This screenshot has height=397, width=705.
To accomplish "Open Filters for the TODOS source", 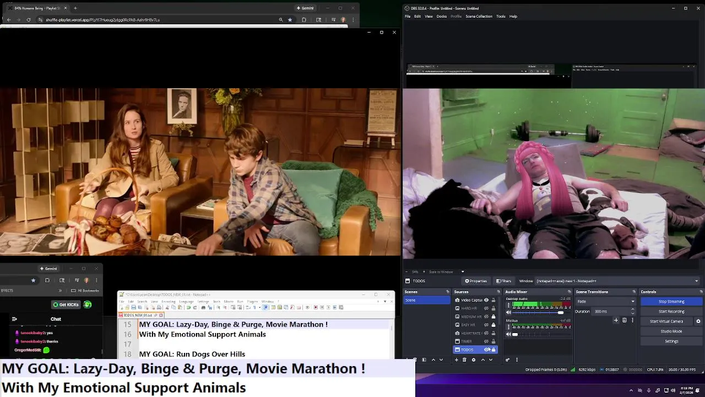I will (503, 281).
